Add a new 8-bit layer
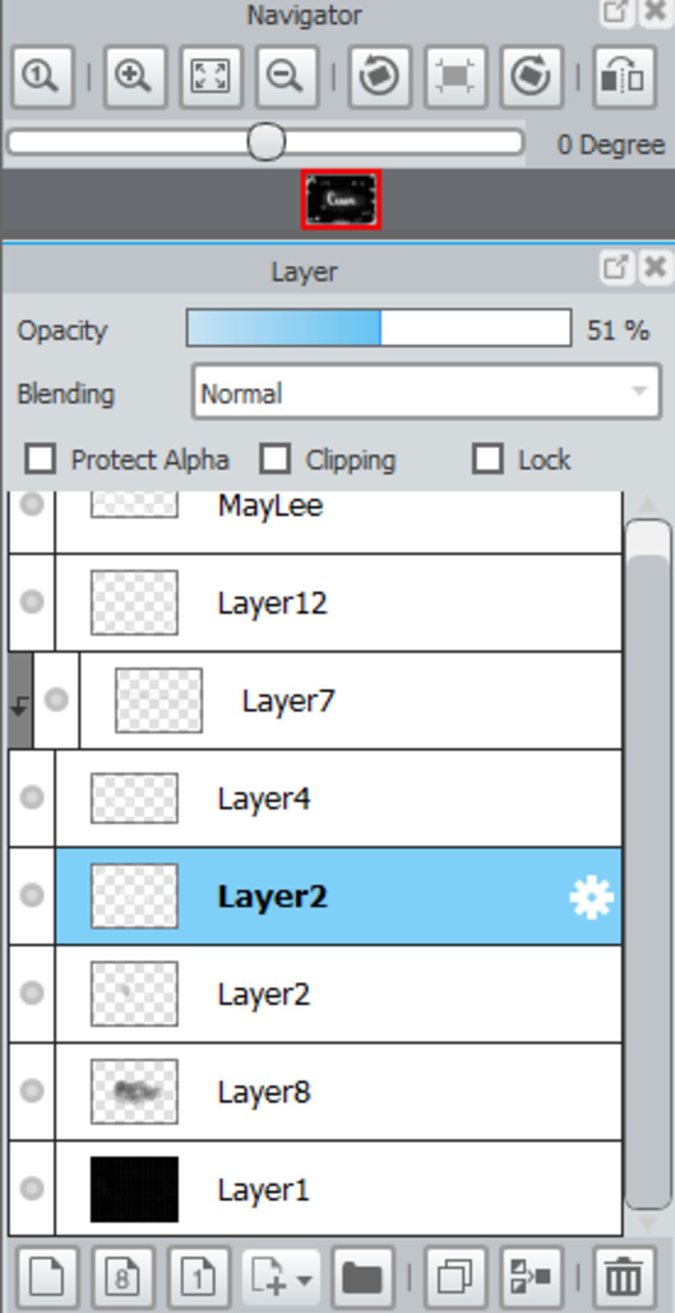Viewport: 675px width, 1313px height. [x=123, y=1278]
